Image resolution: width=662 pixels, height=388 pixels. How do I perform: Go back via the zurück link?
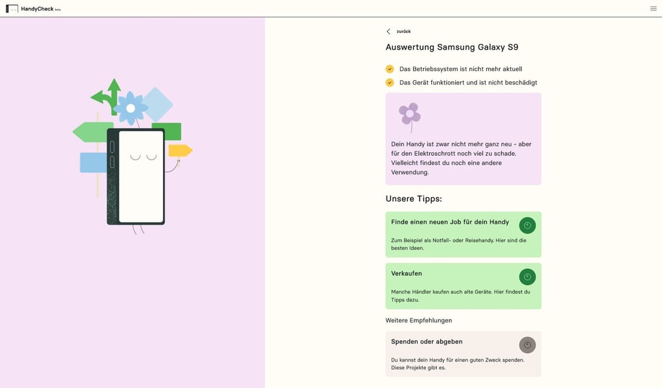pos(403,31)
